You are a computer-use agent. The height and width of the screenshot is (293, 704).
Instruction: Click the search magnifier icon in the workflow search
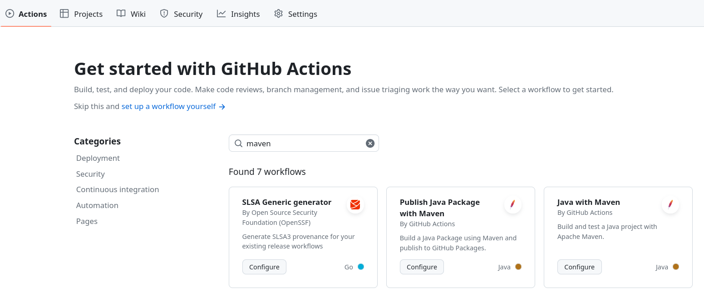click(x=238, y=143)
